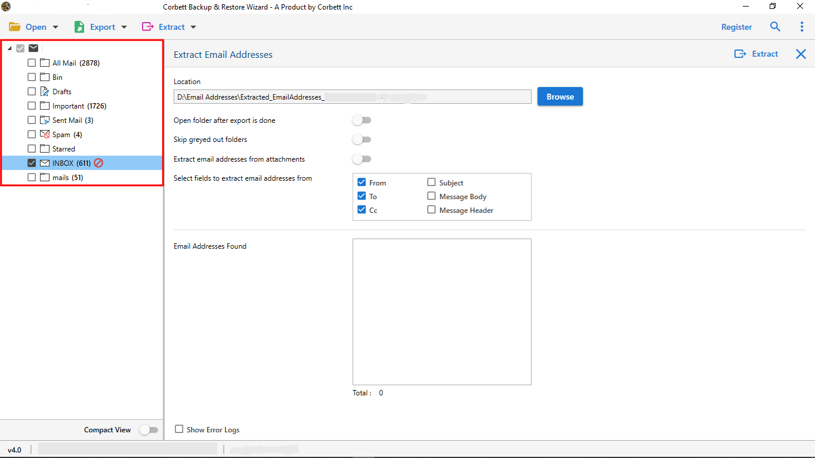
Task: Click the blue Extract text in panel header
Action: pyautogui.click(x=765, y=54)
